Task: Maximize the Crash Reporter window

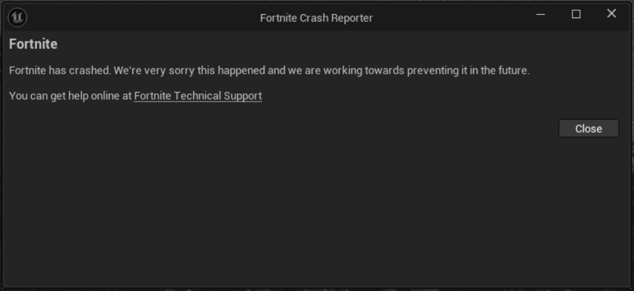Action: pyautogui.click(x=576, y=14)
